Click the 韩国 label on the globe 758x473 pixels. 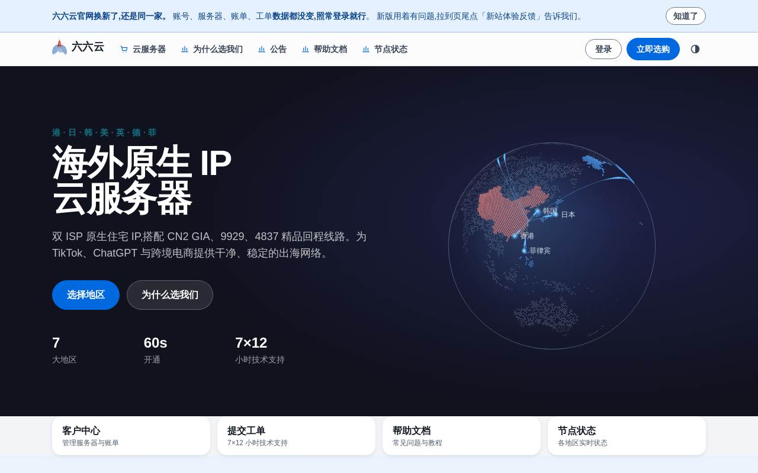coord(550,211)
